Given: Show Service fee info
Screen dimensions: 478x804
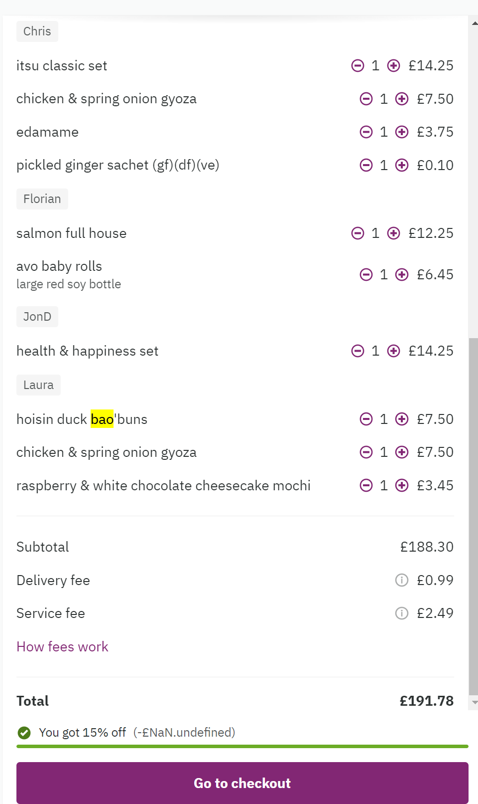Looking at the screenshot, I should click(x=401, y=613).
